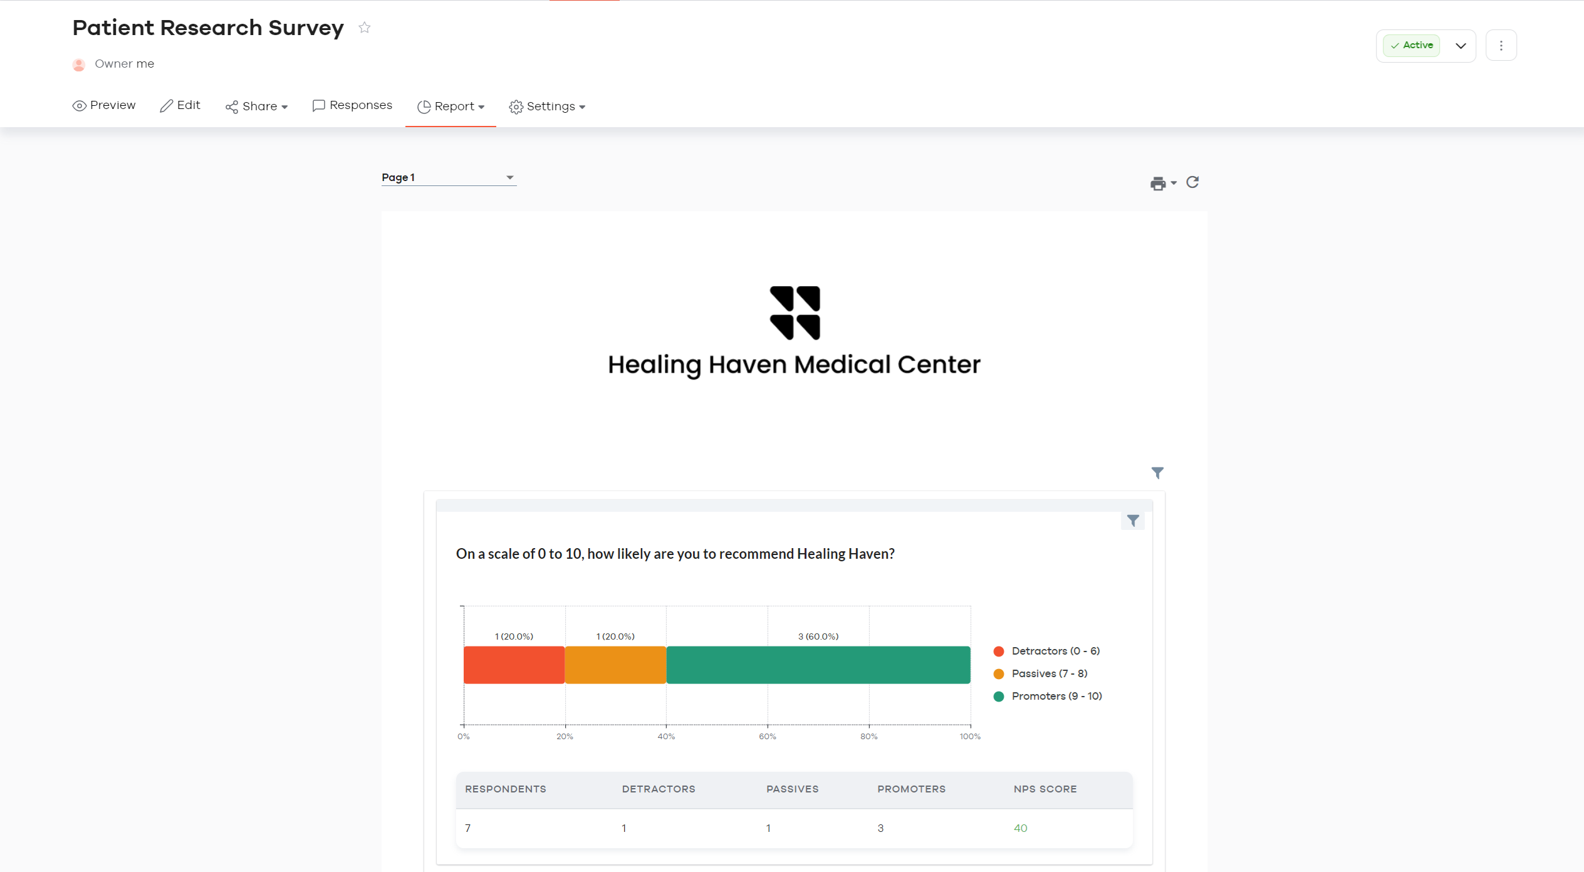
Task: Switch to the Responses tab
Action: click(352, 105)
